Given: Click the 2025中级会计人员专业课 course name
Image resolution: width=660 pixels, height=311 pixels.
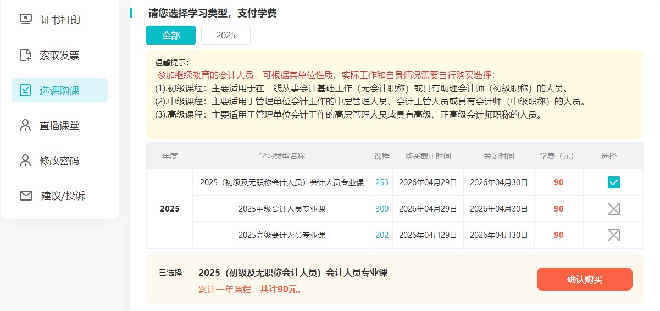Looking at the screenshot, I should coord(282,209).
